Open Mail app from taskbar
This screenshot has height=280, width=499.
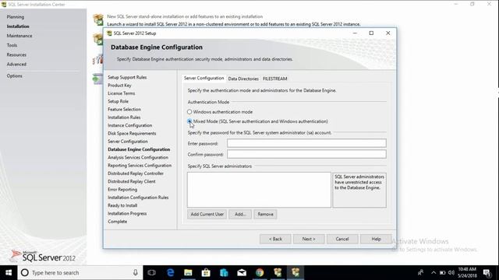pos(242,273)
